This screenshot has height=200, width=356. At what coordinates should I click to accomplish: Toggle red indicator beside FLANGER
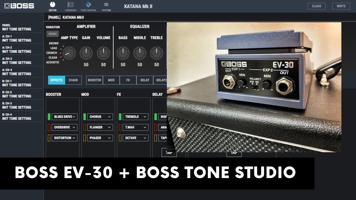click(85, 127)
